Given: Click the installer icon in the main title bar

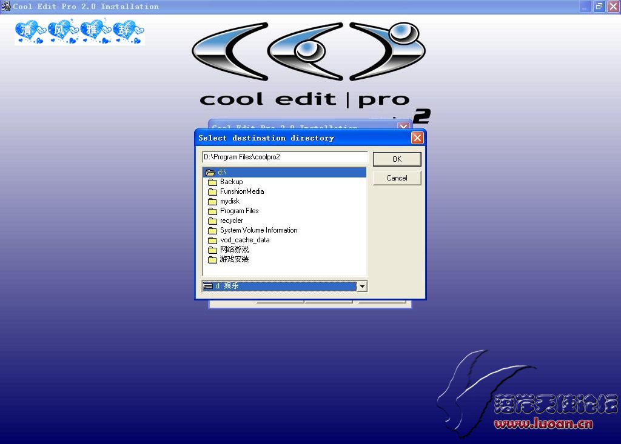Looking at the screenshot, I should 5,6.
